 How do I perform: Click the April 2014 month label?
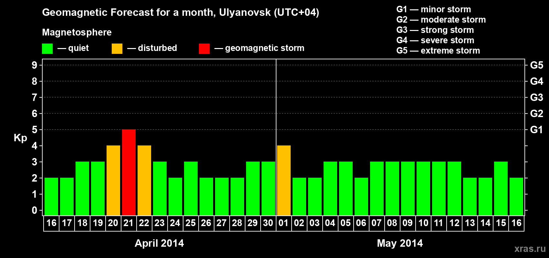pyautogui.click(x=159, y=243)
